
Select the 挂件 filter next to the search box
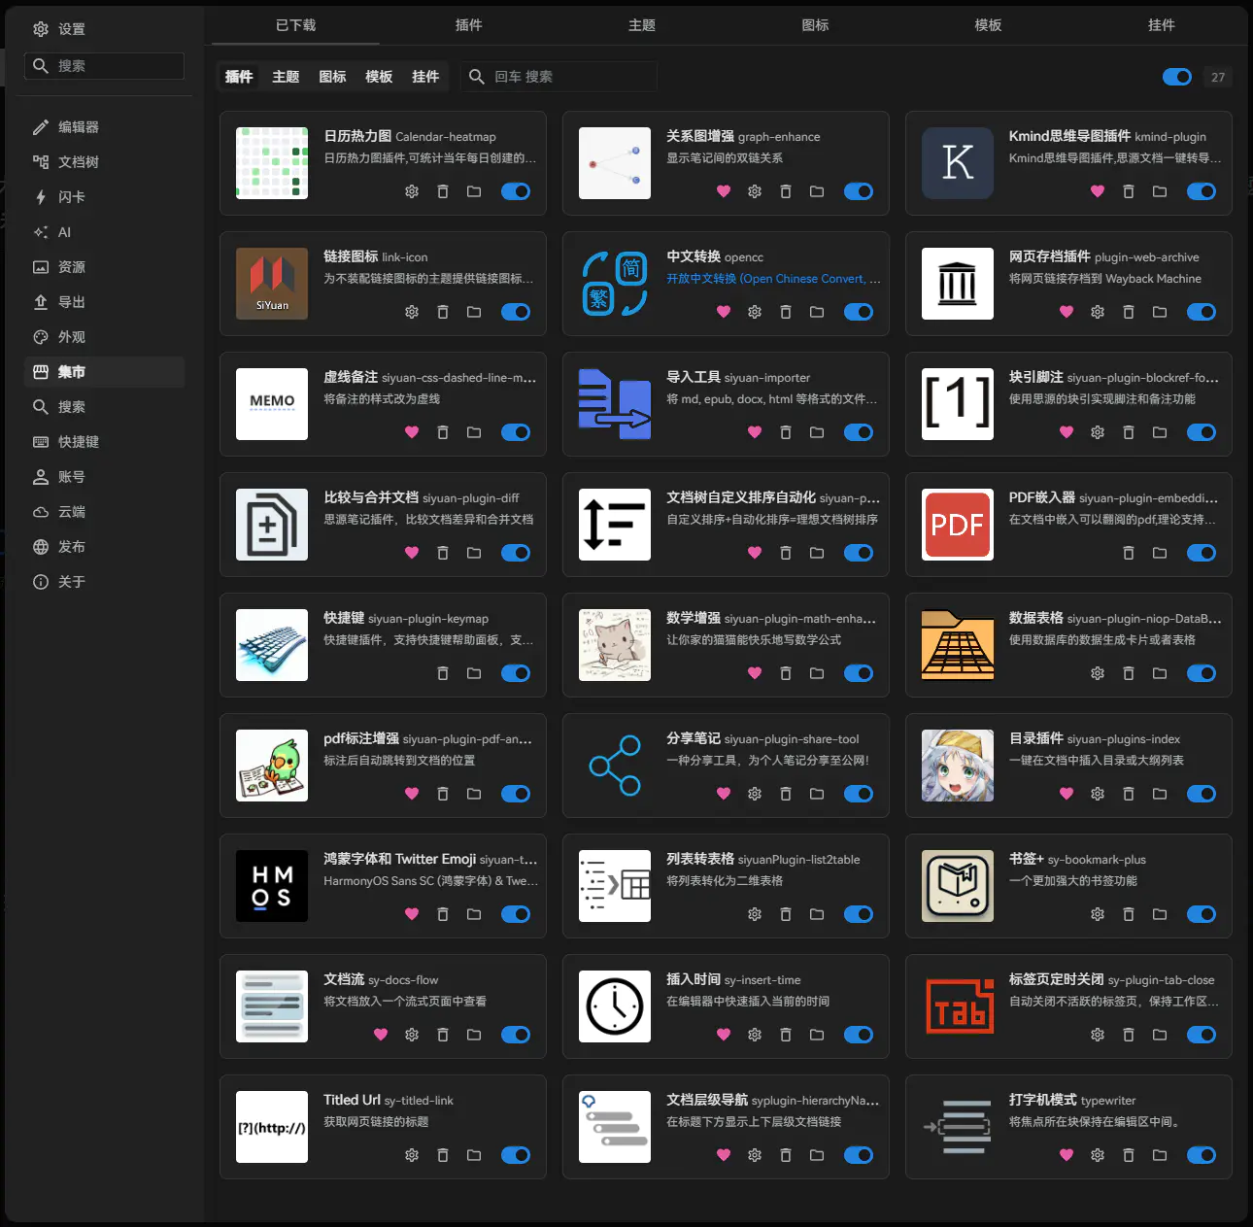[x=425, y=77]
